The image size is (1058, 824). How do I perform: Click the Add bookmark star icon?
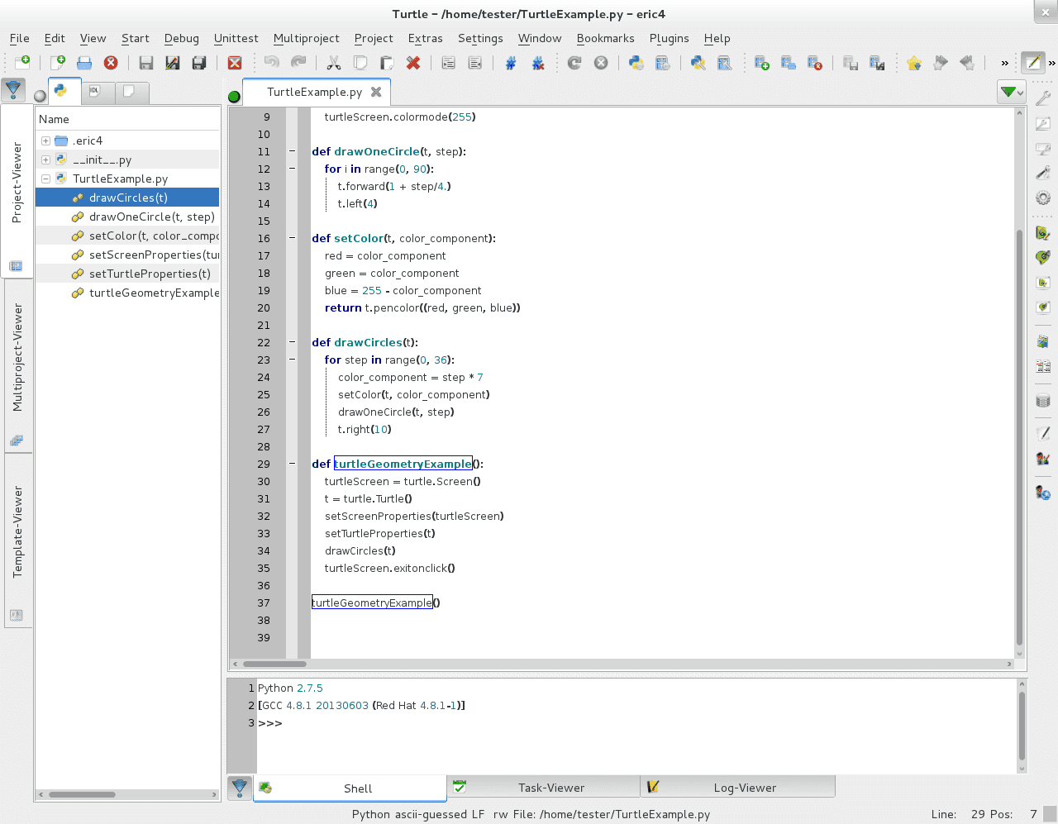tap(914, 63)
